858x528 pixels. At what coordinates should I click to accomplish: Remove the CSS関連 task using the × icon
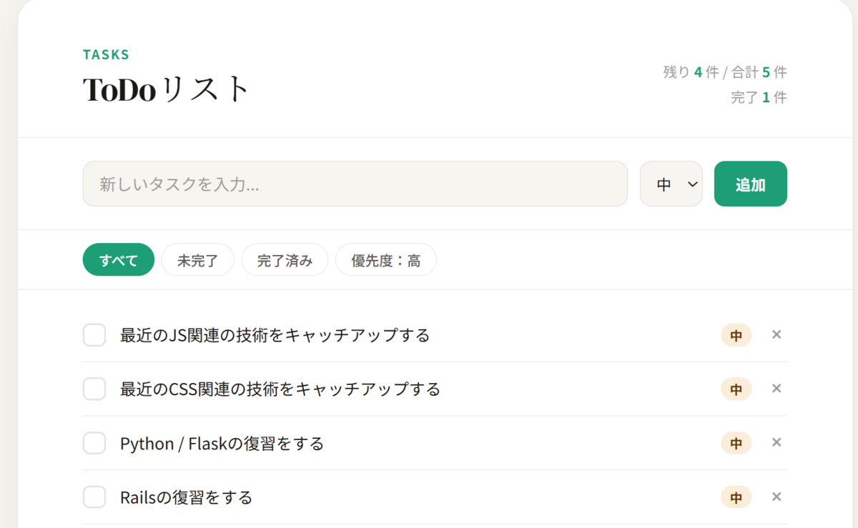(776, 389)
